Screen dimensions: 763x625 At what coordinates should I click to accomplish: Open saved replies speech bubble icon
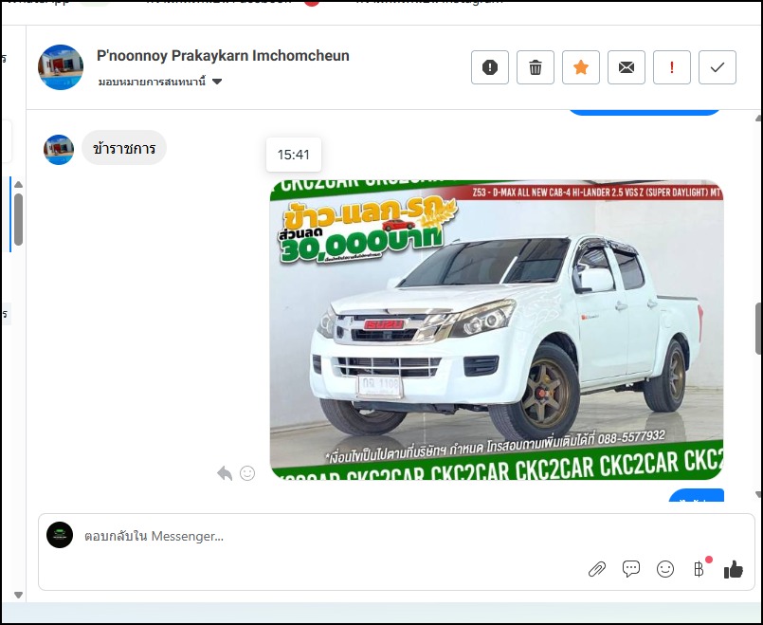[631, 568]
